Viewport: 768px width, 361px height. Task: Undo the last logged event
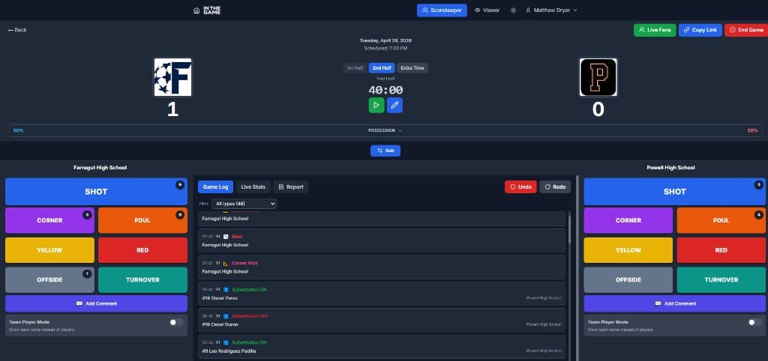pos(520,186)
